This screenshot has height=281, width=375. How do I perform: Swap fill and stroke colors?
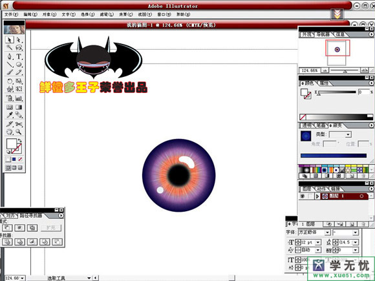click(19, 141)
